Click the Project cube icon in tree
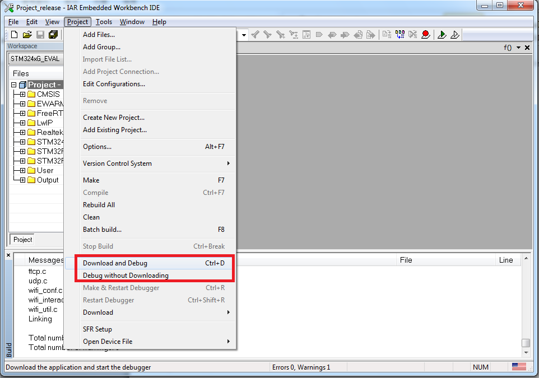This screenshot has height=378, width=539. (22, 85)
